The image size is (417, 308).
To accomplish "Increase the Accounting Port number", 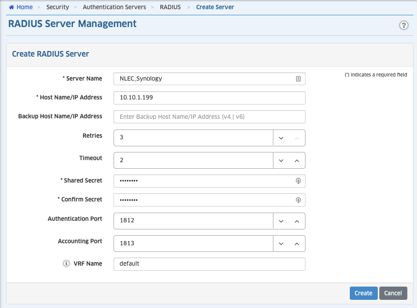I will pos(297,244).
